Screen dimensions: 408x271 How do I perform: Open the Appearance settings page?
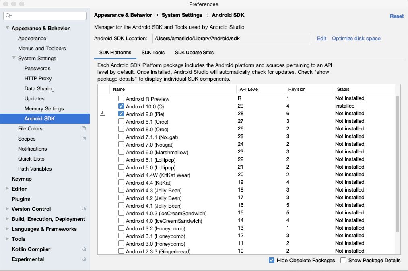[x=32, y=38]
